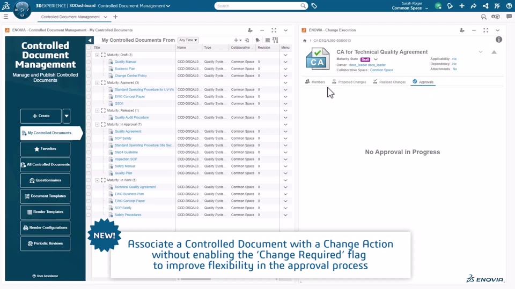Open the notifications icon in top bar
The height and width of the screenshot is (289, 515).
point(450,6)
